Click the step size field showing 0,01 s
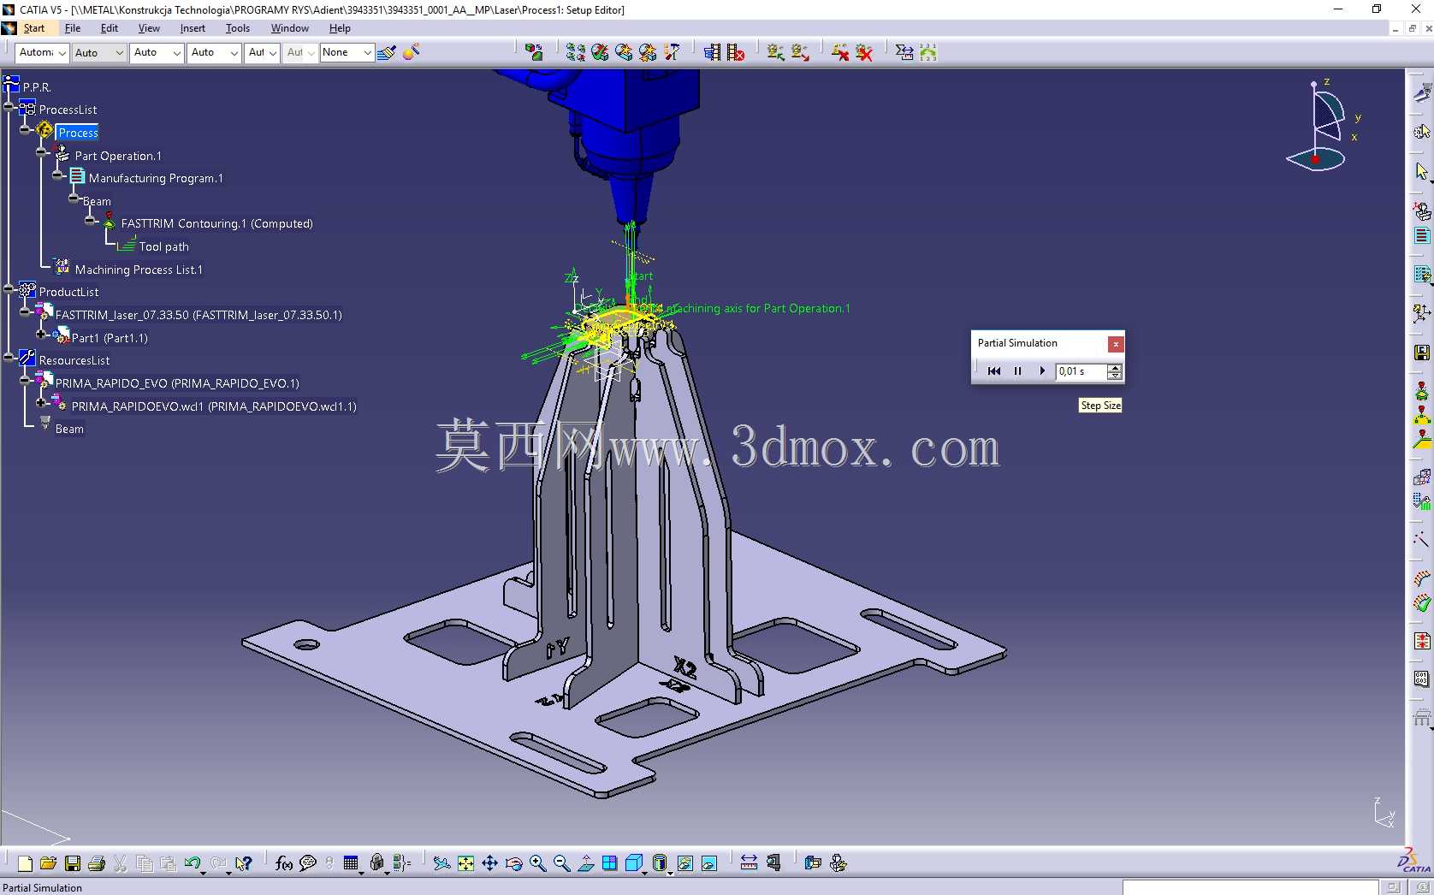This screenshot has width=1434, height=895. coord(1081,371)
